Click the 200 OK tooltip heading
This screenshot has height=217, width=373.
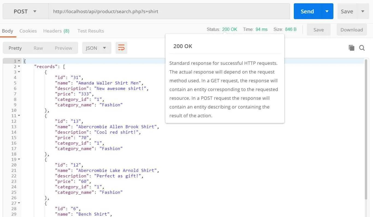click(x=183, y=46)
